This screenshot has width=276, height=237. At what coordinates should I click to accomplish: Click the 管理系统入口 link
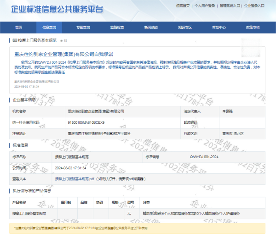coord(230,6)
